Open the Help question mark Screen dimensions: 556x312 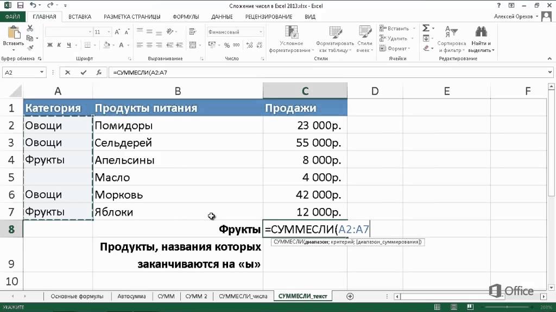499,5
